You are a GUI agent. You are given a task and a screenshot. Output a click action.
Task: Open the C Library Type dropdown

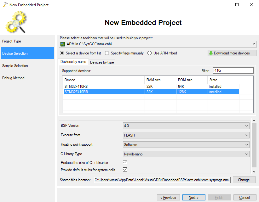(186, 154)
